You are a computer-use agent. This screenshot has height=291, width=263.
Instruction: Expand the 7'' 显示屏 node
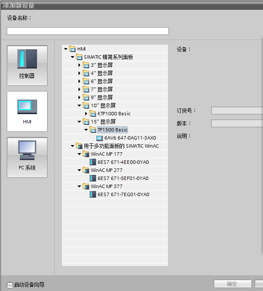(x=79, y=89)
